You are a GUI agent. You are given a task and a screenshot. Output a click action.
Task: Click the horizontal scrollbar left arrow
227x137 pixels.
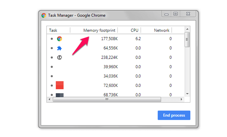pyautogui.click(x=50, y=99)
